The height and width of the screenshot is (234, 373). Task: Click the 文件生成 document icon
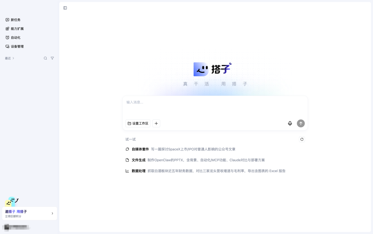click(127, 160)
